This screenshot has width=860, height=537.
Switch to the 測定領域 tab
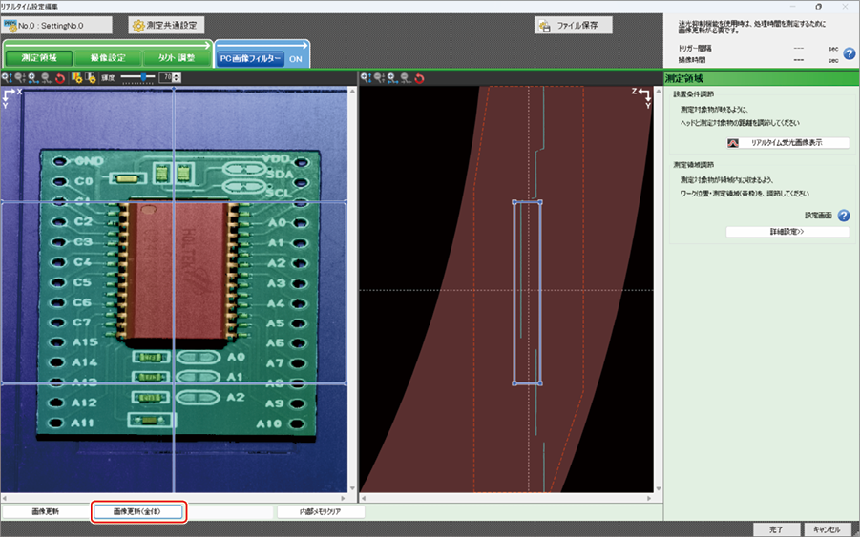(38, 58)
